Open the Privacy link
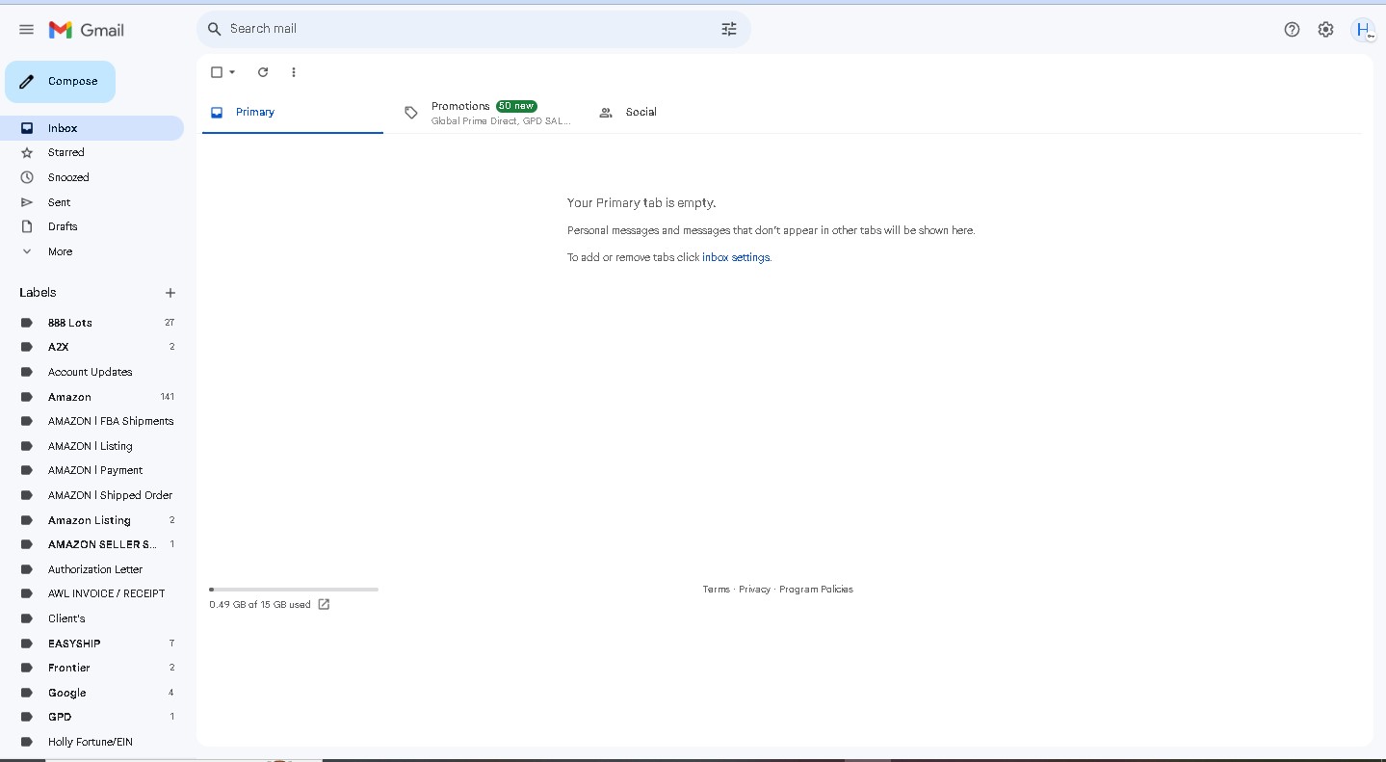Viewport: 1386px width, 762px height. click(x=754, y=590)
